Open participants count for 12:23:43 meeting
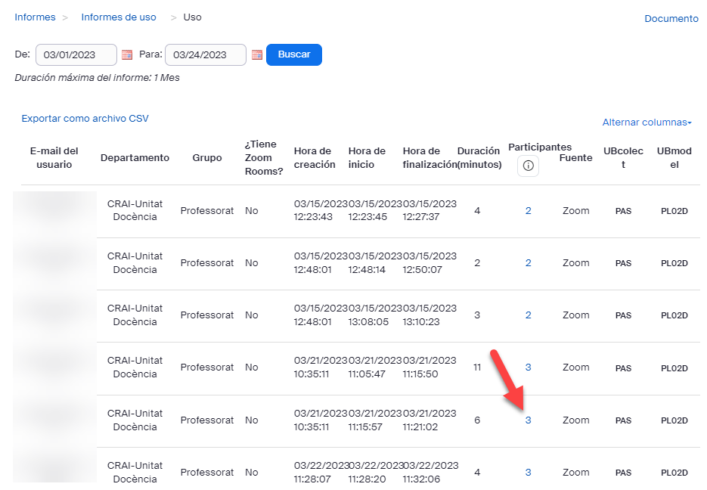The width and height of the screenshot is (707, 490). tap(529, 211)
